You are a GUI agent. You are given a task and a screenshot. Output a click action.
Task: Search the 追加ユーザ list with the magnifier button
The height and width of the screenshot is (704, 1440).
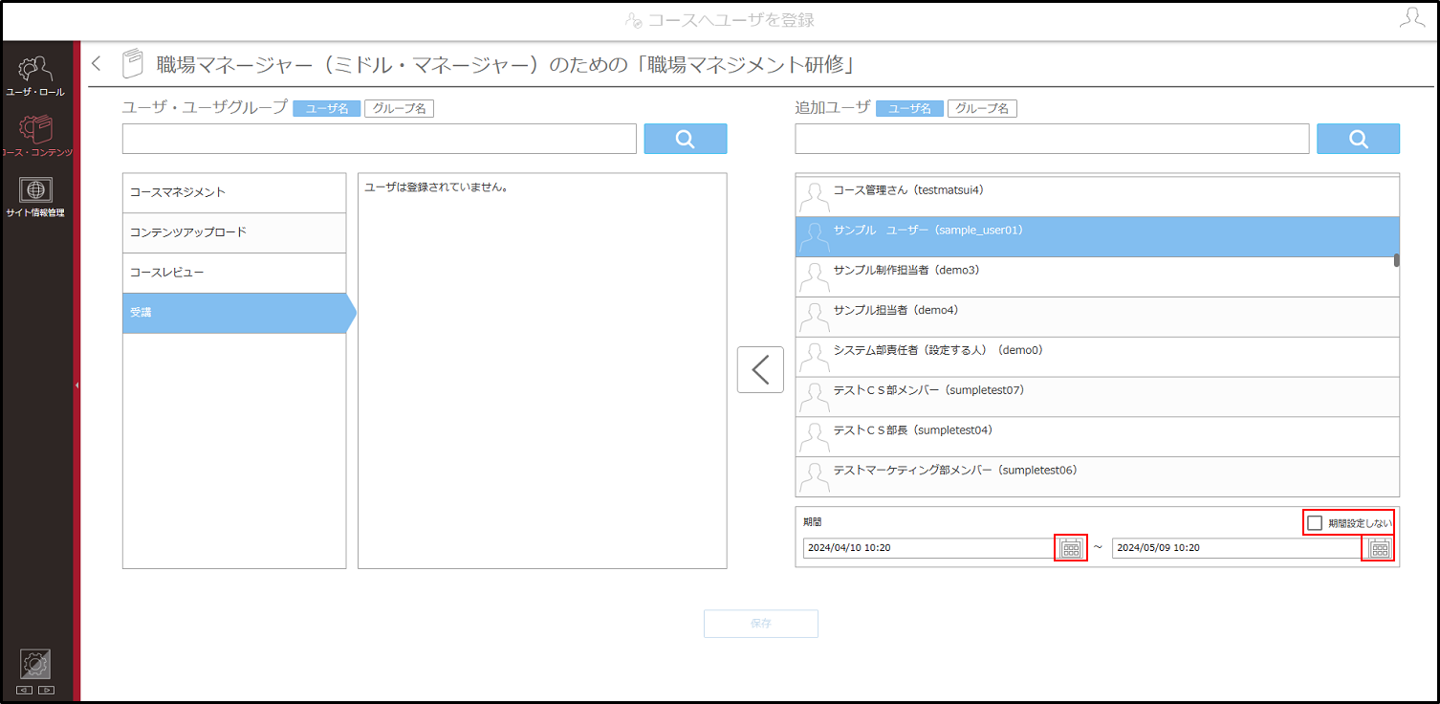point(1359,139)
